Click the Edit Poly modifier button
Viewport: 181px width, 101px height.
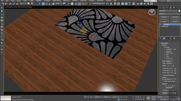tap(164, 17)
